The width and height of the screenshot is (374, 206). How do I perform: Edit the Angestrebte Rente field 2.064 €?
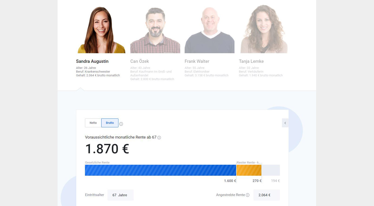pos(266,195)
